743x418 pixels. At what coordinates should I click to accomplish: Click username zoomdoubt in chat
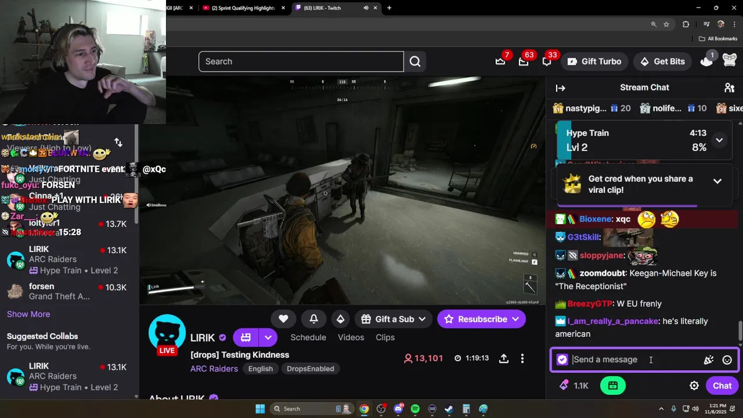coord(603,273)
